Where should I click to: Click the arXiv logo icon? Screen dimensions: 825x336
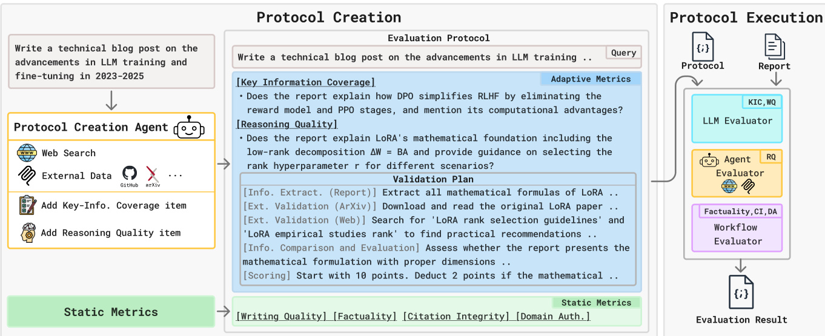pyautogui.click(x=153, y=175)
